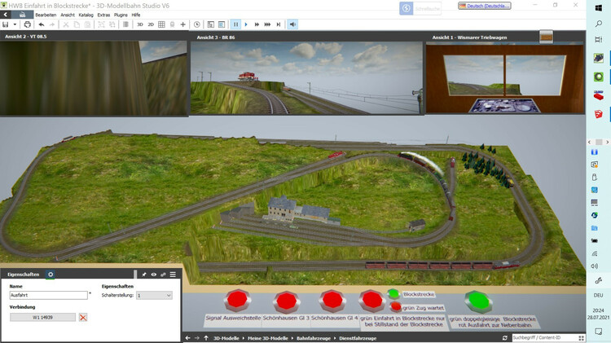Open the Plugins menu
611x343 pixels.
click(x=121, y=15)
